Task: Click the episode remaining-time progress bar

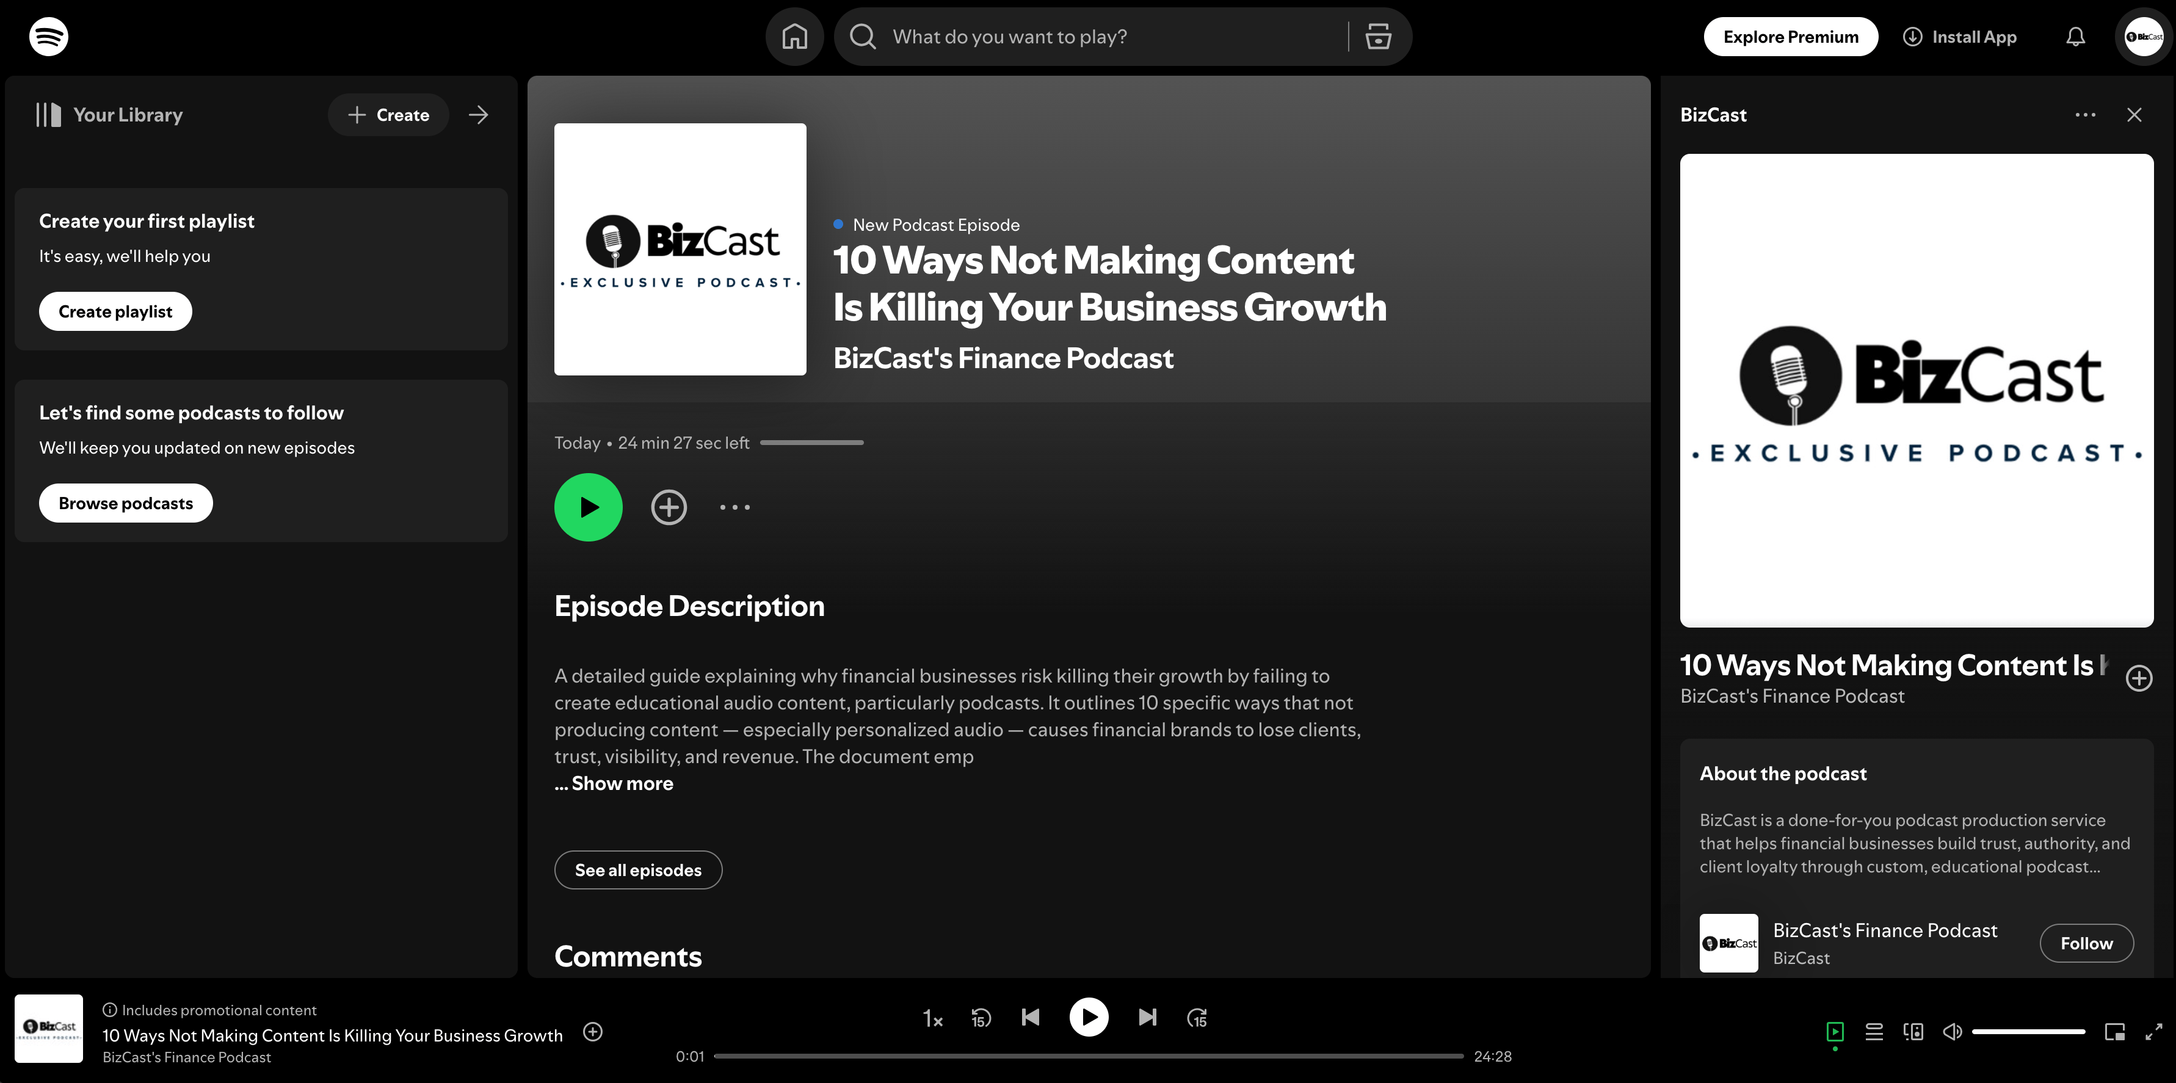Action: point(812,443)
